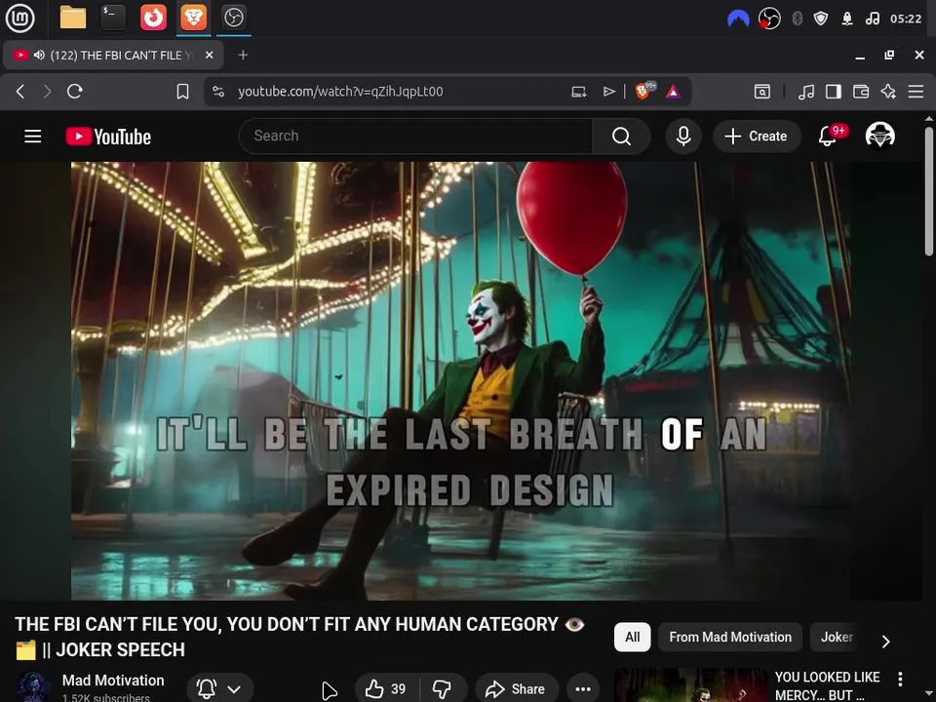936x702 pixels.
Task: Like the video with 39 likes
Action: coord(386,689)
